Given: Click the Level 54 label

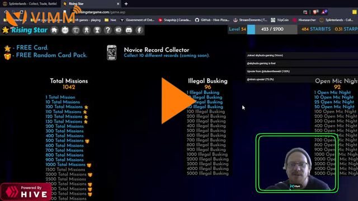Looking at the screenshot, I should click(x=237, y=29).
